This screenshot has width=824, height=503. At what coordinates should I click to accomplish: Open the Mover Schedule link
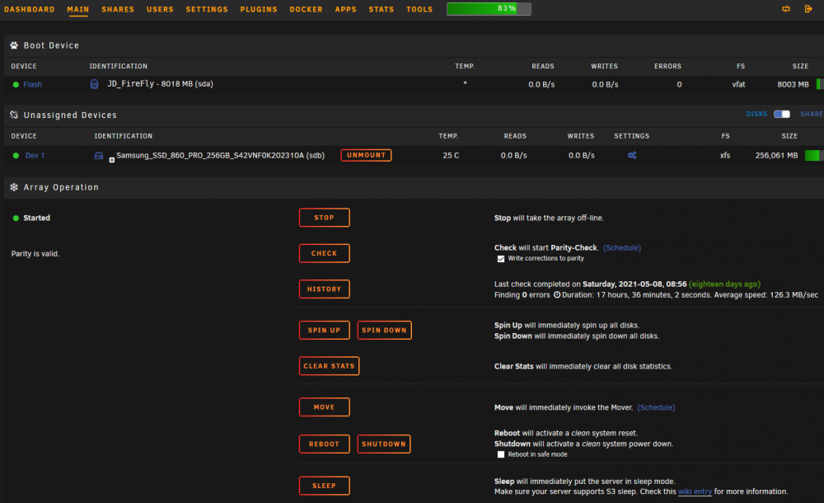pyautogui.click(x=656, y=408)
